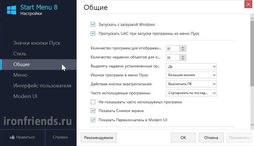The width and height of the screenshot is (254, 146).
Task: Click the Количество недавних объектов number field
Action: 173,58
